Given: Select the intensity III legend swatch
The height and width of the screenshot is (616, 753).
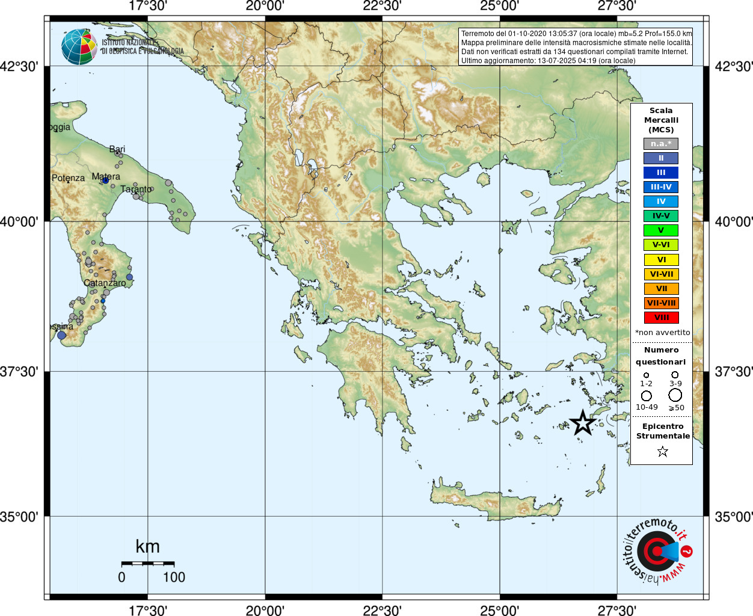Looking at the screenshot, I should point(661,173).
